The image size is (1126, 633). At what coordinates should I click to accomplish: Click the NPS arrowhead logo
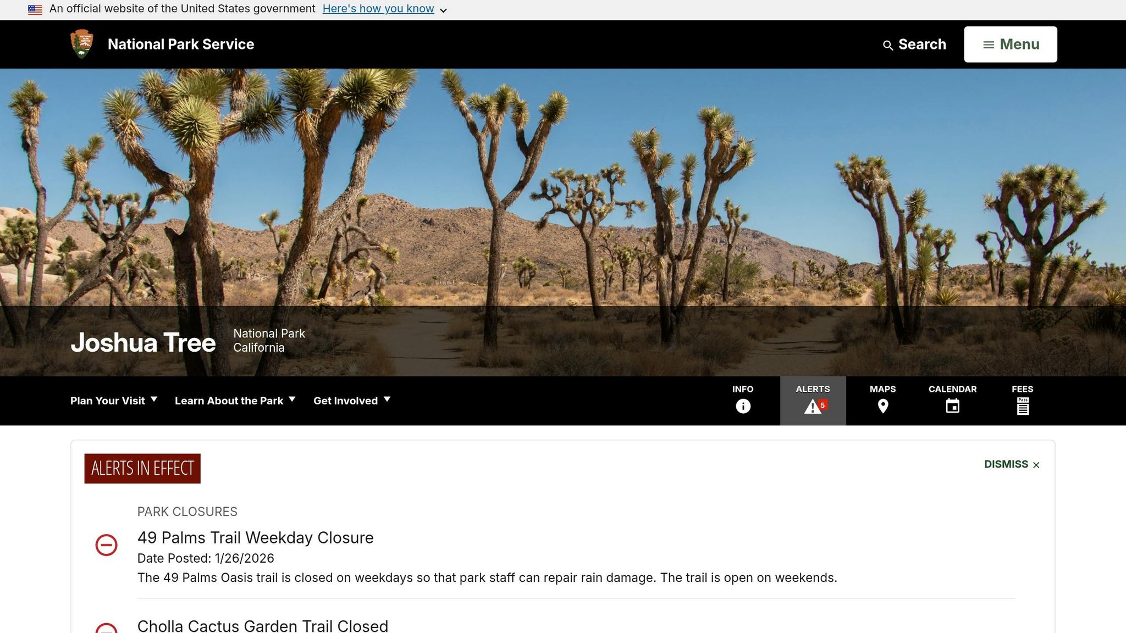(81, 44)
